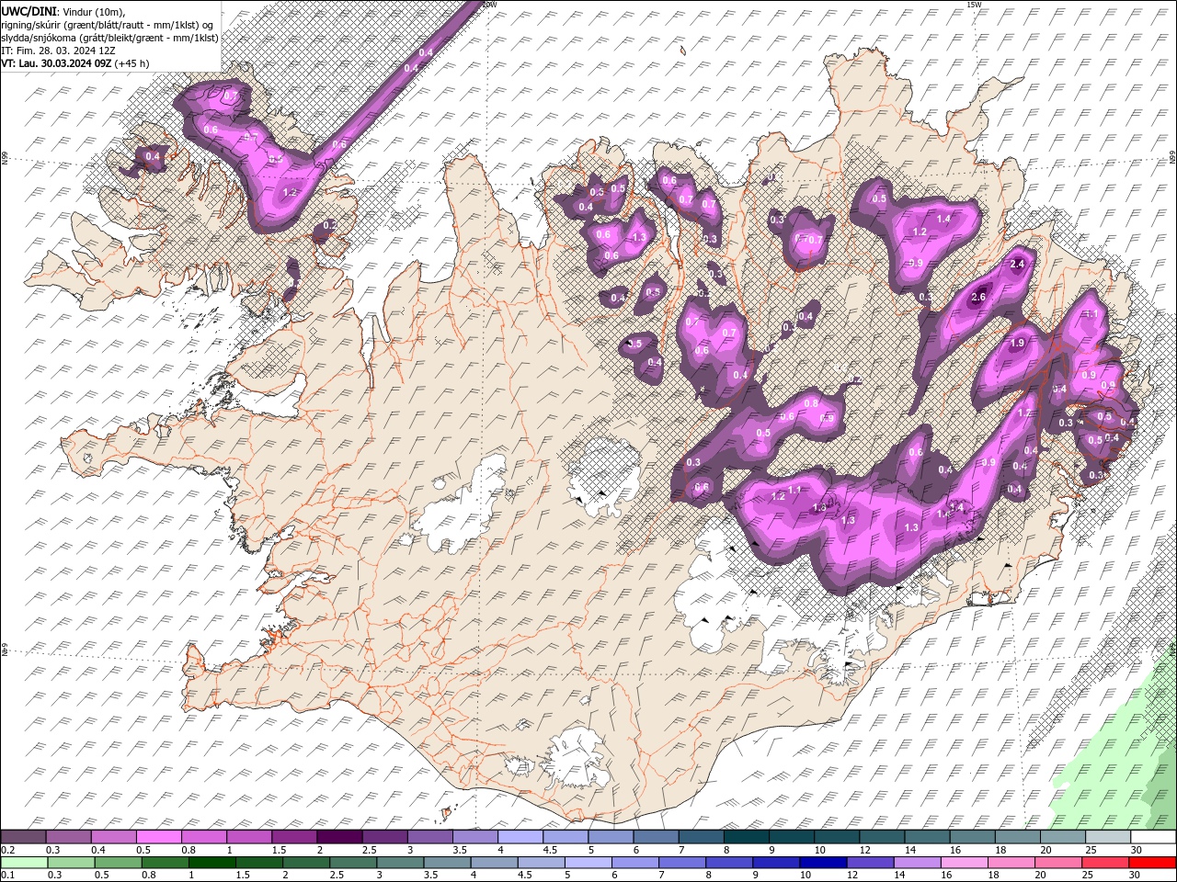Select the lower legend swatch between 20 and 25

[x=1057, y=863]
